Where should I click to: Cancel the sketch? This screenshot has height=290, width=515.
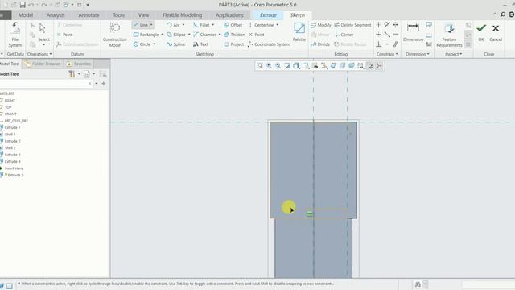[x=496, y=32]
